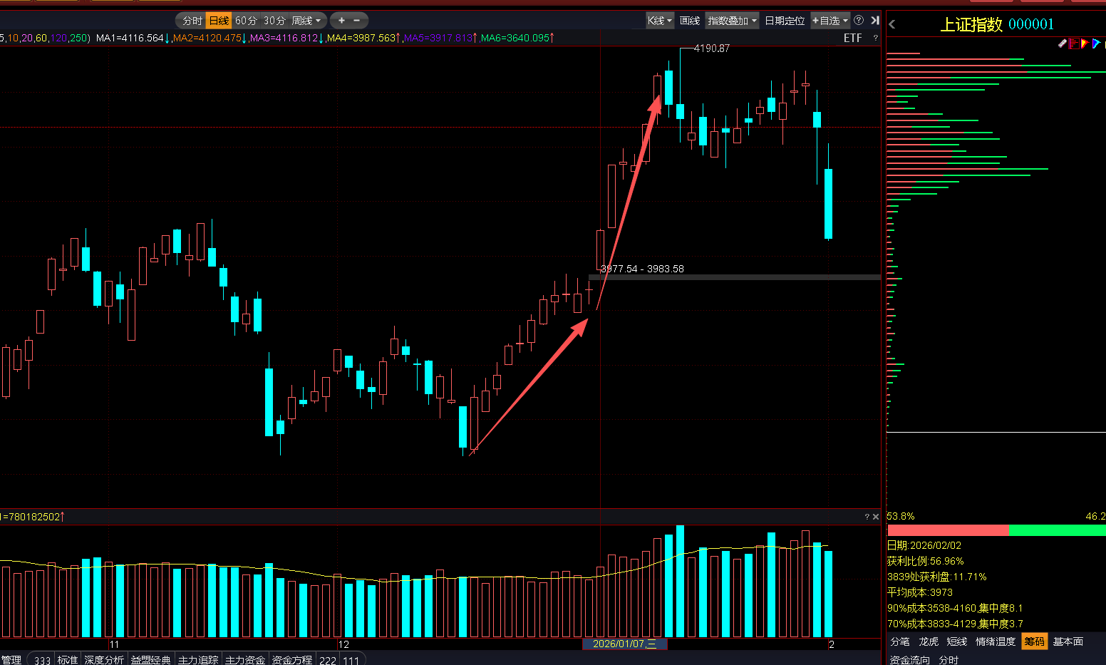Screen dimensions: 1106x665
Task: Click the skip-to-end arrow icon in toolbar
Action: tap(875, 21)
